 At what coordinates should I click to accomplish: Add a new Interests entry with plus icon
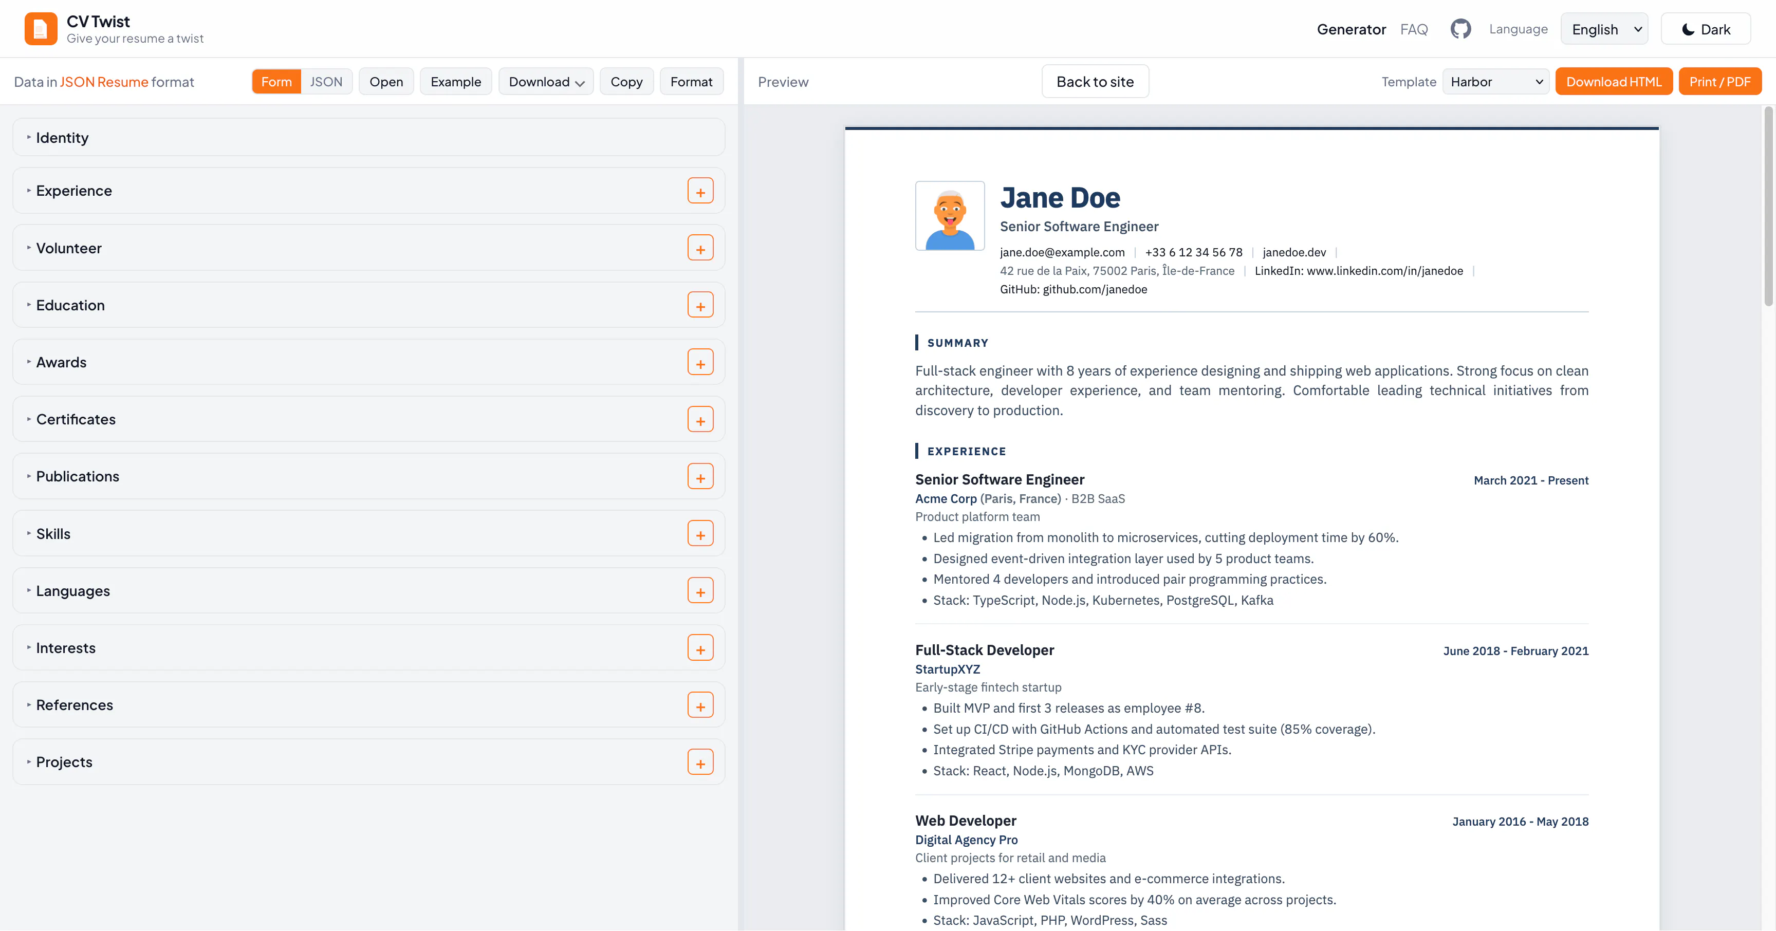click(700, 648)
